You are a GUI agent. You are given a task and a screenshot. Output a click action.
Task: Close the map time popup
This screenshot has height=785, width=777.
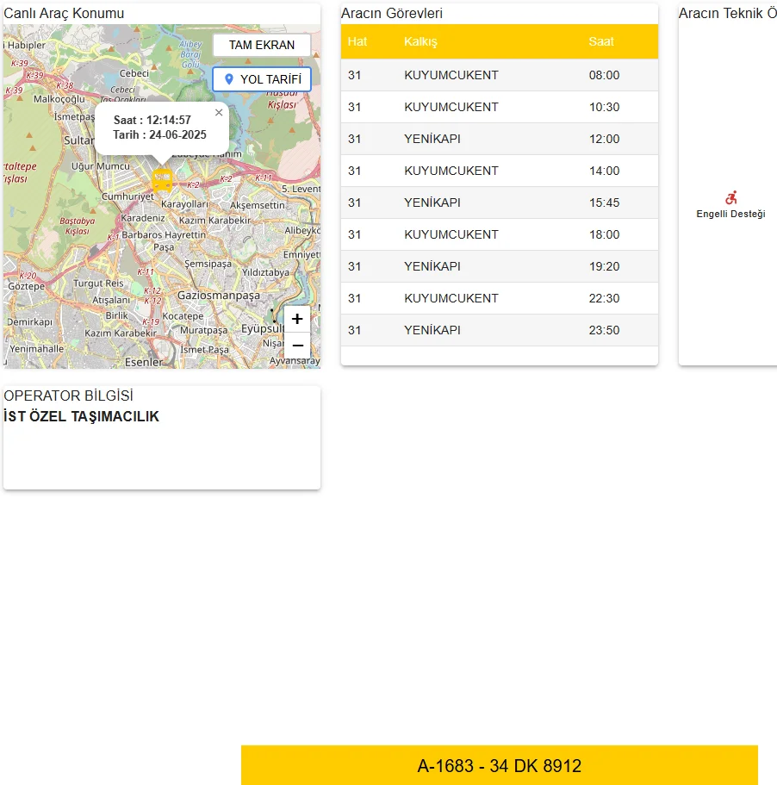point(219,112)
